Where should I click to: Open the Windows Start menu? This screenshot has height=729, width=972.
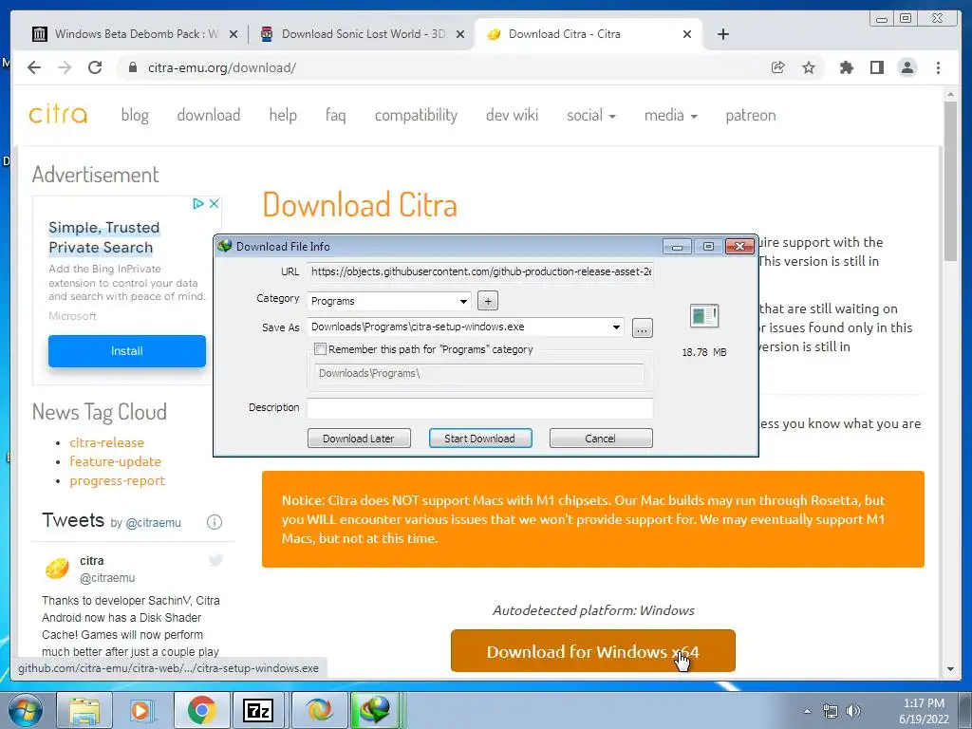coord(26,710)
